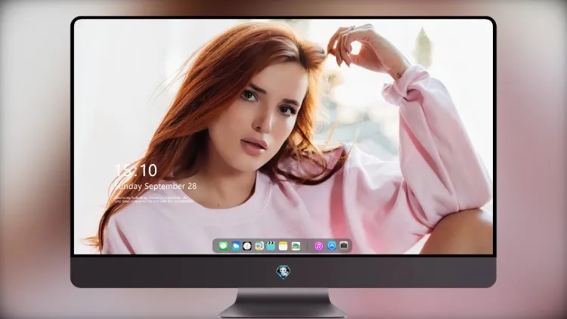Open the yellow Notes app in the dock
The width and height of the screenshot is (567, 319).
point(283,246)
